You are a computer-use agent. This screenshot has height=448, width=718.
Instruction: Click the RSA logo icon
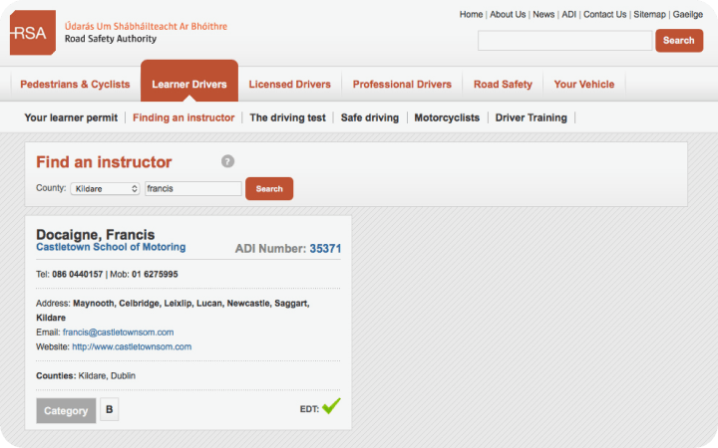point(33,33)
